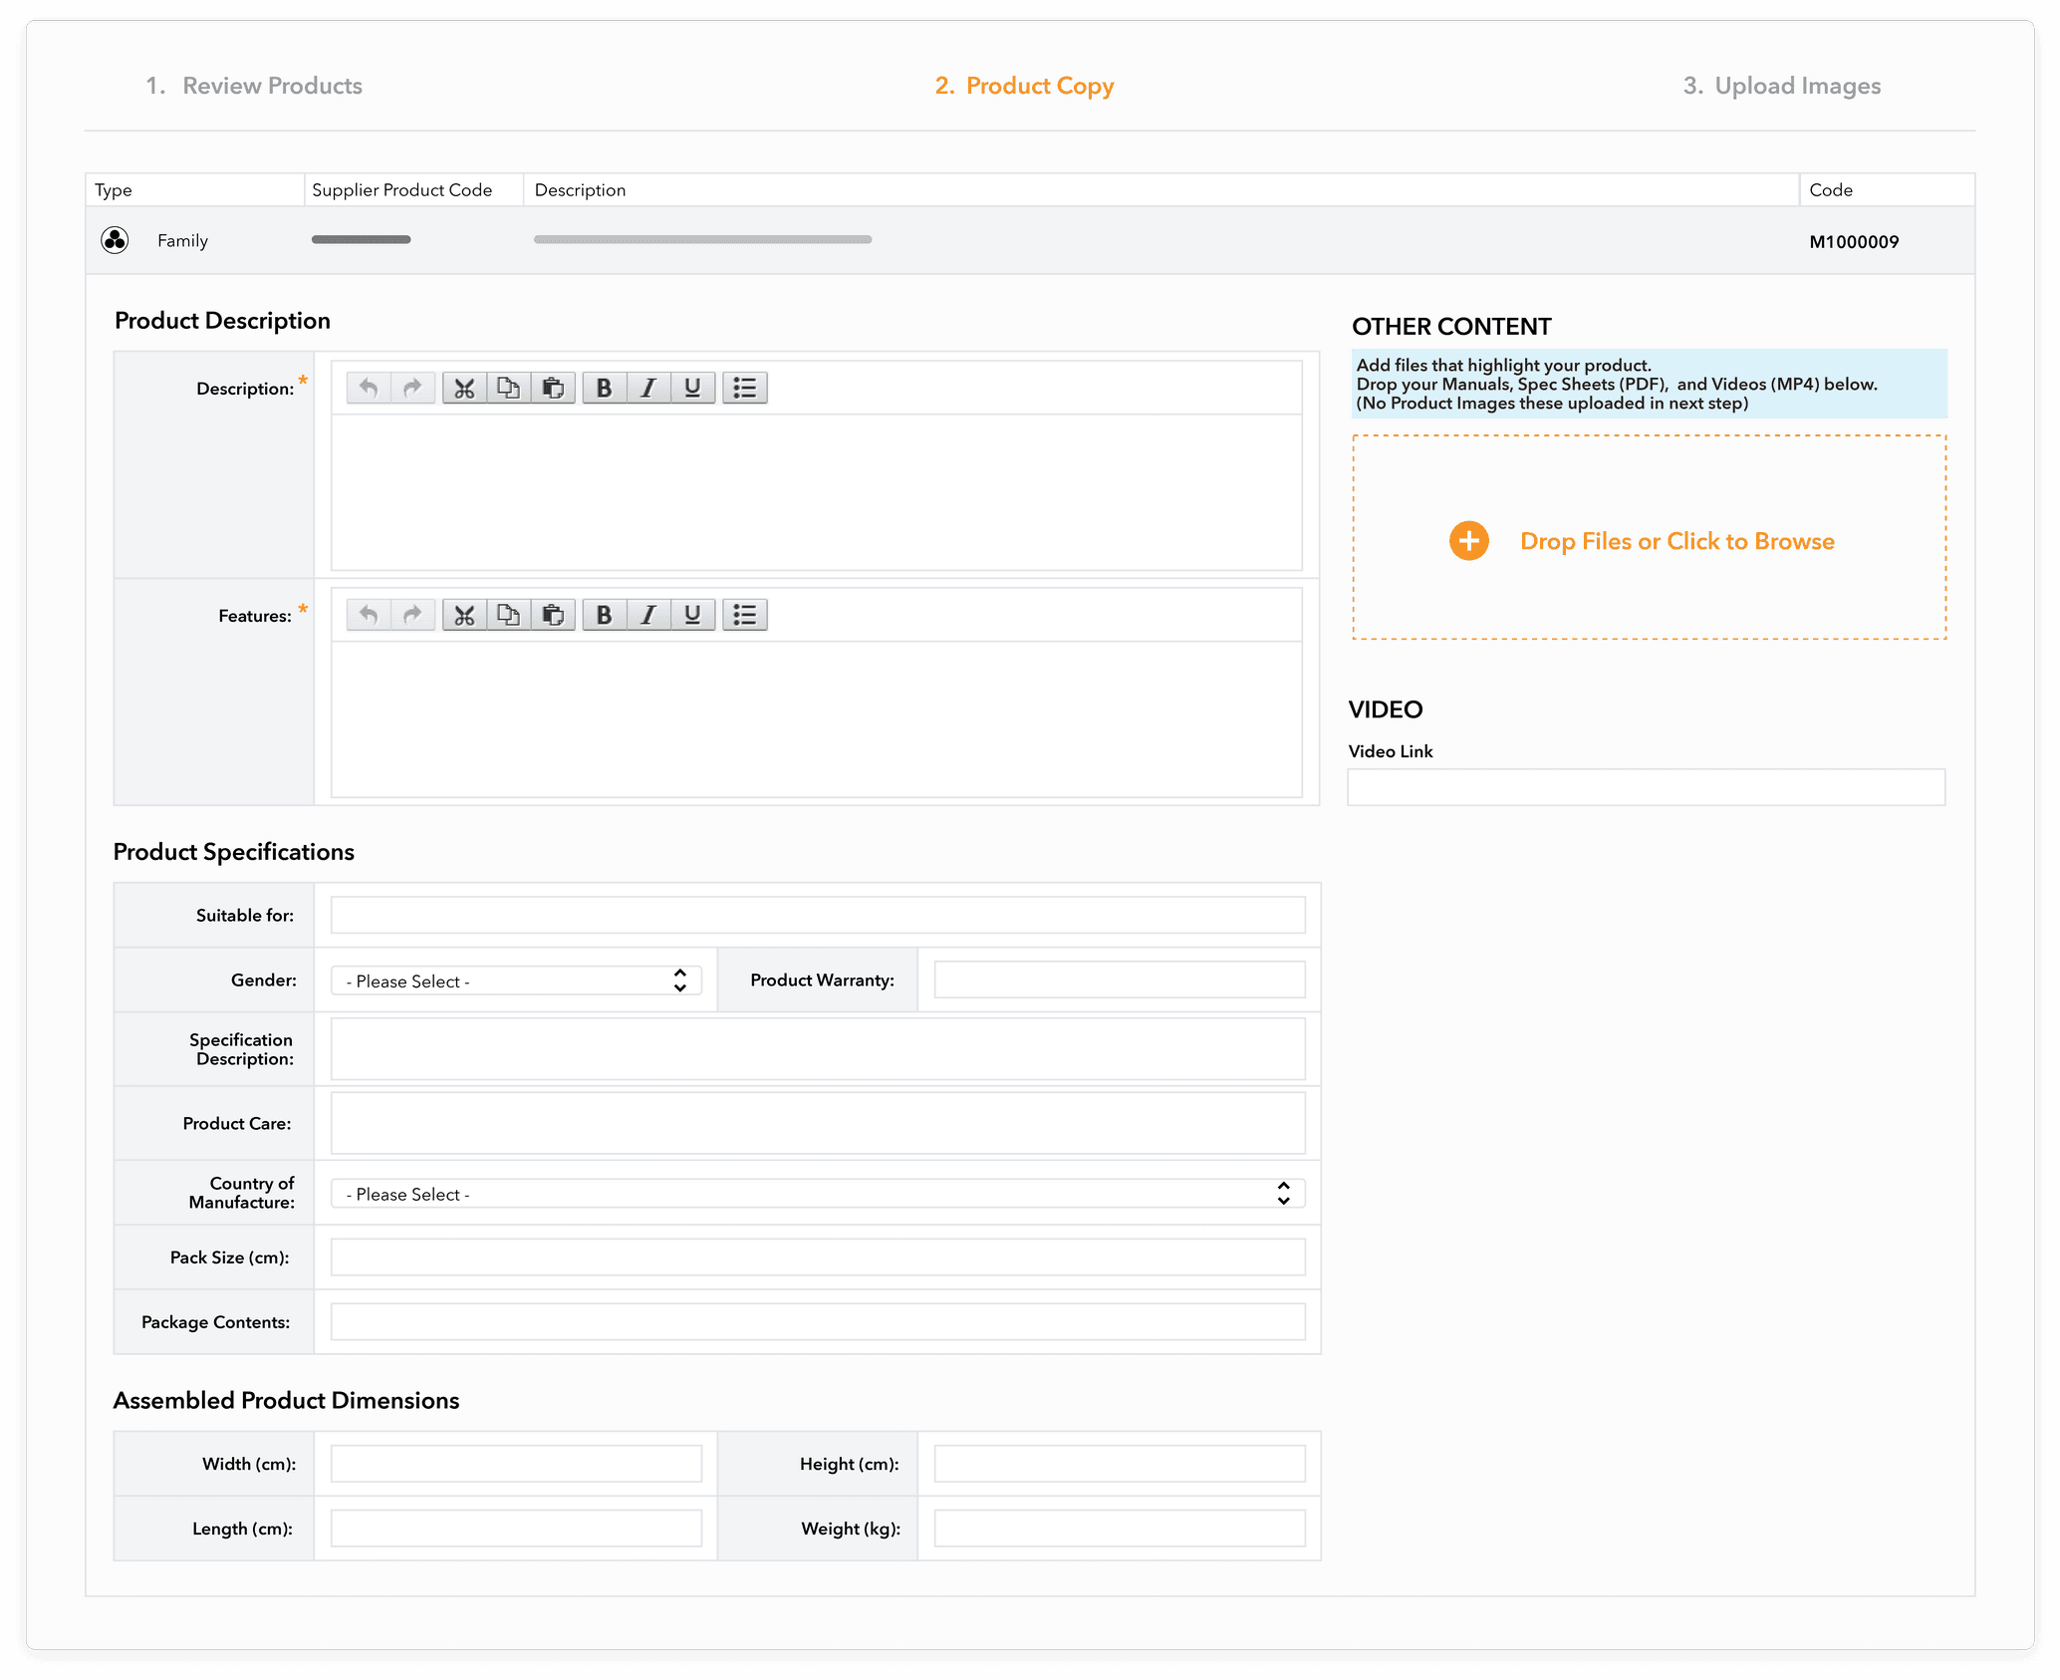2060x1680 pixels.
Task: Toggle italic formatting in the Description editor
Action: [x=647, y=388]
